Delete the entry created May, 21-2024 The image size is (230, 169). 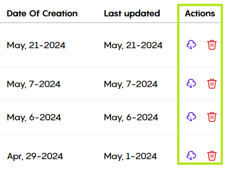pos(212,45)
